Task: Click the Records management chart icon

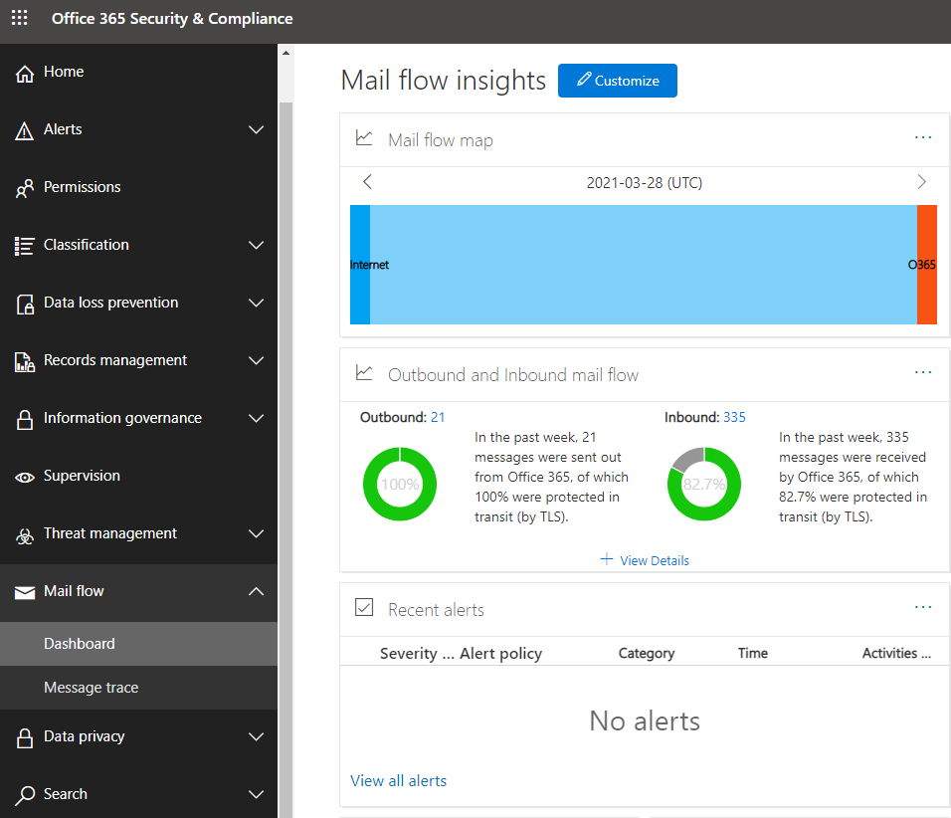Action: point(24,361)
